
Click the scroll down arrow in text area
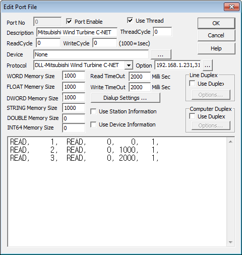click(230, 242)
